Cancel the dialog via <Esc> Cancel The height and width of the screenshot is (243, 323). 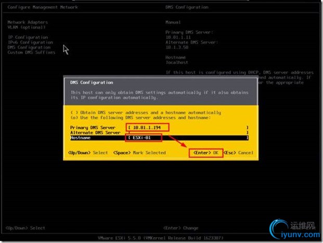(x=239, y=153)
